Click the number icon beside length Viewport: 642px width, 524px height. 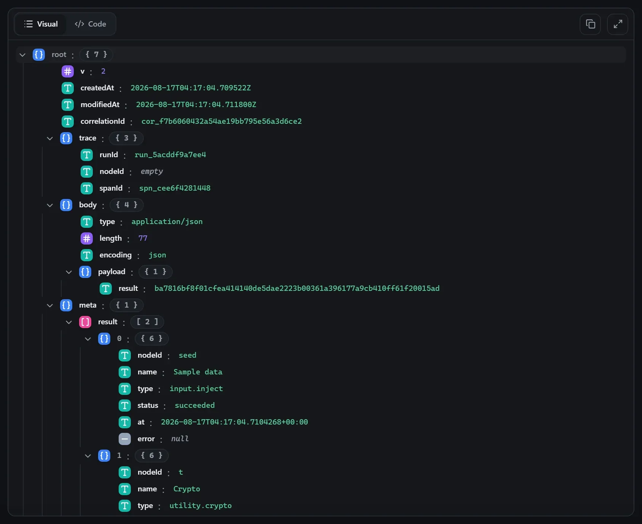click(x=87, y=238)
